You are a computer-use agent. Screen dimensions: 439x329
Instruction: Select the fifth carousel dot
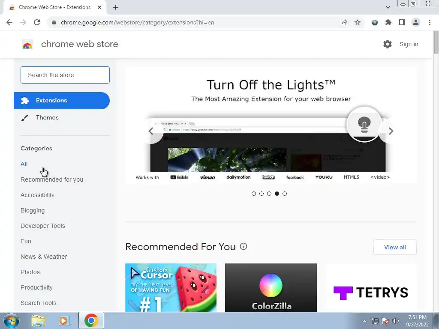coord(285,194)
